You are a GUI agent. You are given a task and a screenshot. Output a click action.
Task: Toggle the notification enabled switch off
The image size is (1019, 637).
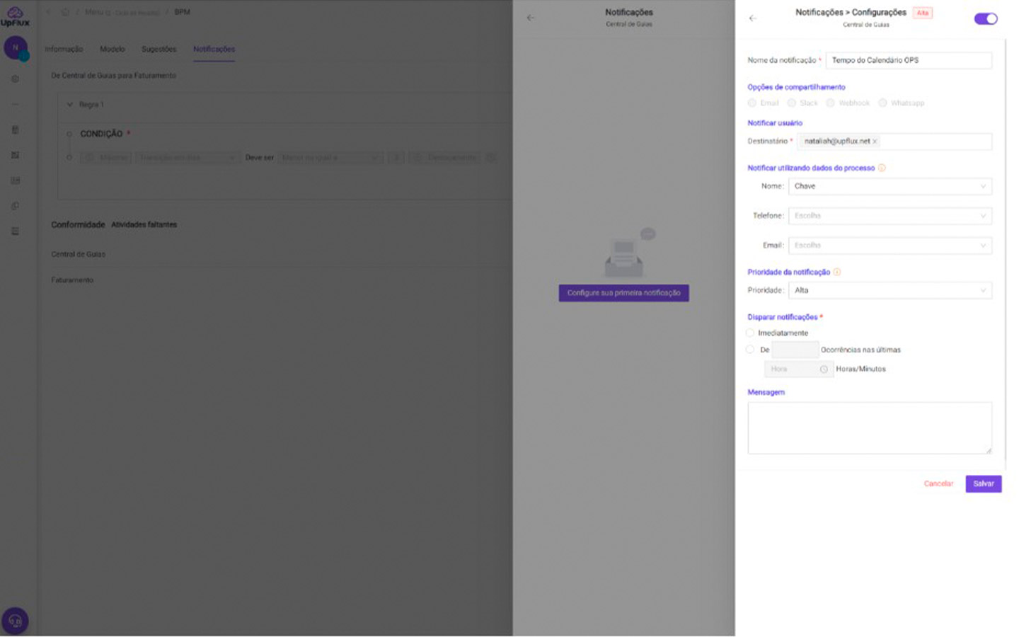985,19
